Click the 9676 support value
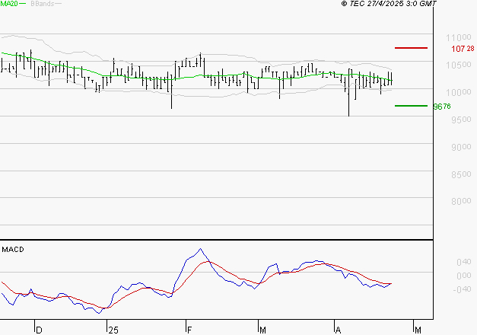Viewport: 477px width, 335px height. pyautogui.click(x=441, y=107)
